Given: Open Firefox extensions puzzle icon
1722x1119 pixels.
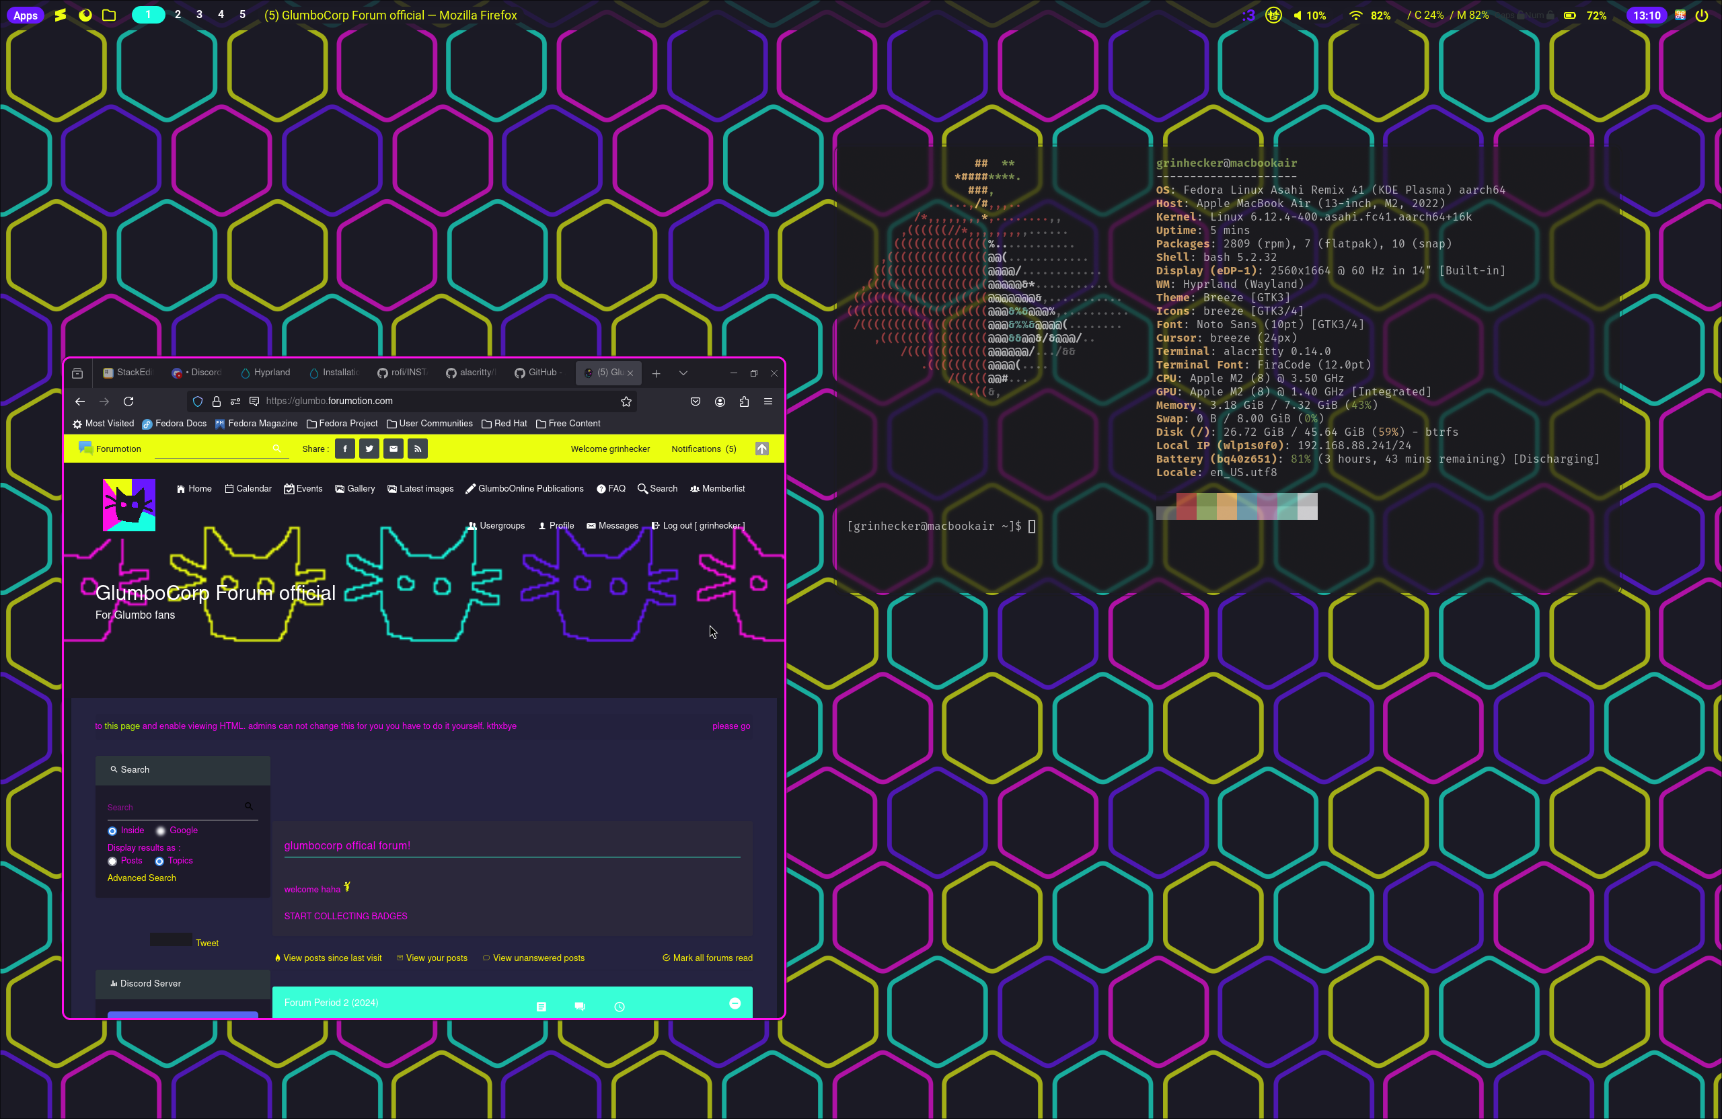Looking at the screenshot, I should 744,401.
